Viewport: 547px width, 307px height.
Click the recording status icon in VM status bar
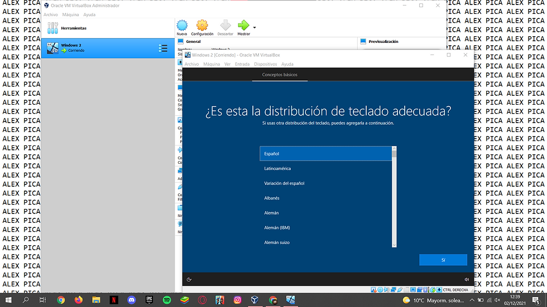pyautogui.click(x=420, y=290)
